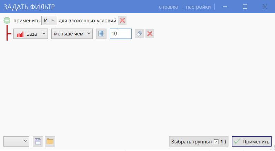275x151 pixels.
Task: Add a new condition with green plus icon
Action: click(7, 21)
